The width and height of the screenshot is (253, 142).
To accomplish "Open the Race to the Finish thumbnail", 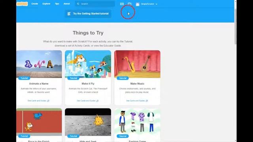I will coord(39,122).
